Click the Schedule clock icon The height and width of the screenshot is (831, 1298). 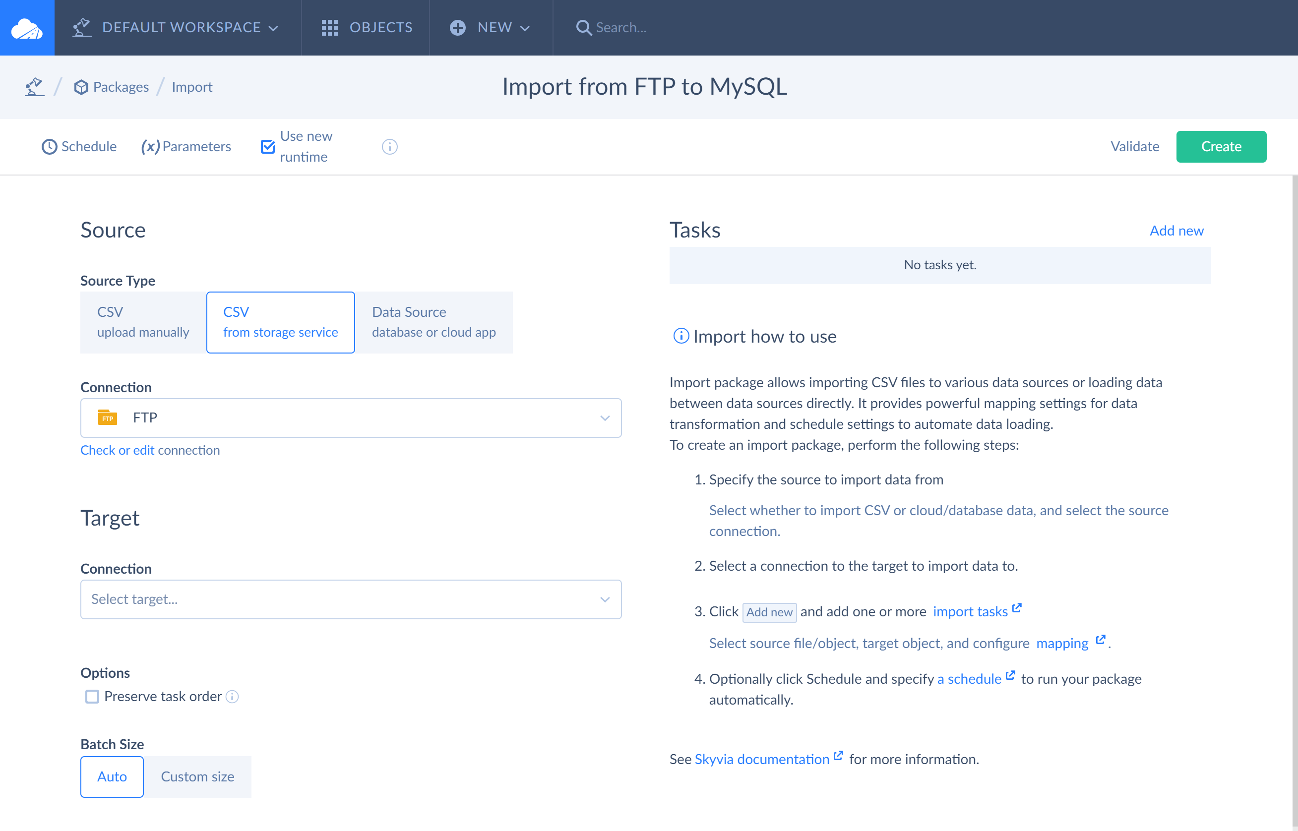tap(49, 147)
